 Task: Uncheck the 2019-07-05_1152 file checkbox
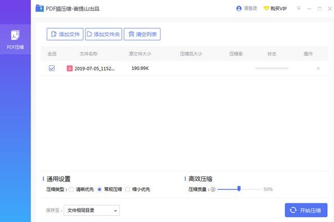pos(52,68)
